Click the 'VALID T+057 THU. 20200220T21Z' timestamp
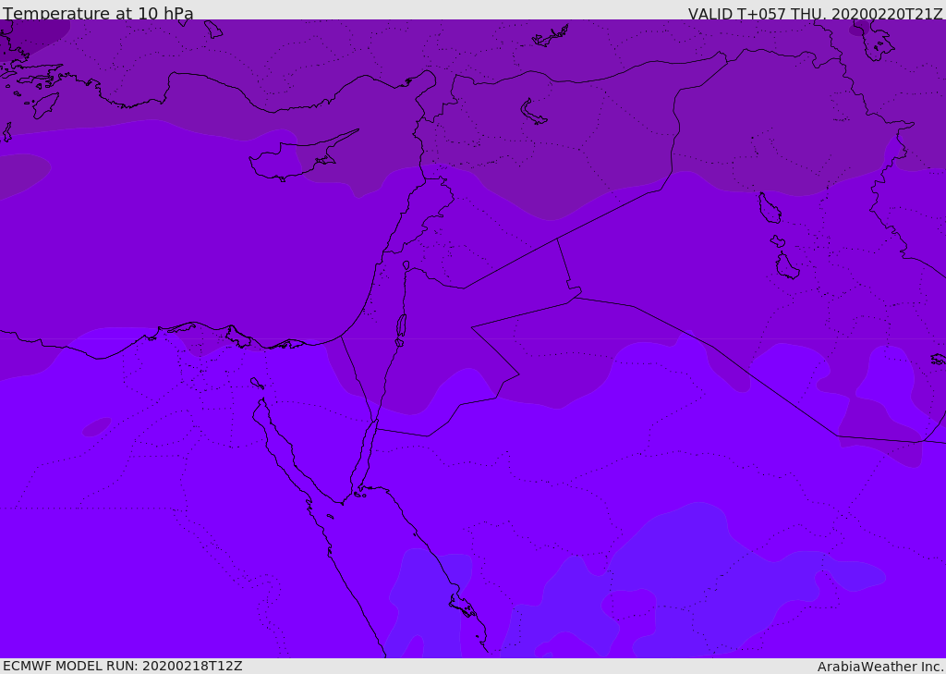The image size is (946, 674). 815,14
